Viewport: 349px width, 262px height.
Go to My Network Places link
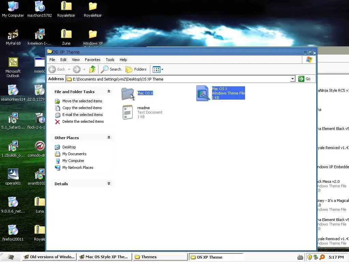click(78, 168)
